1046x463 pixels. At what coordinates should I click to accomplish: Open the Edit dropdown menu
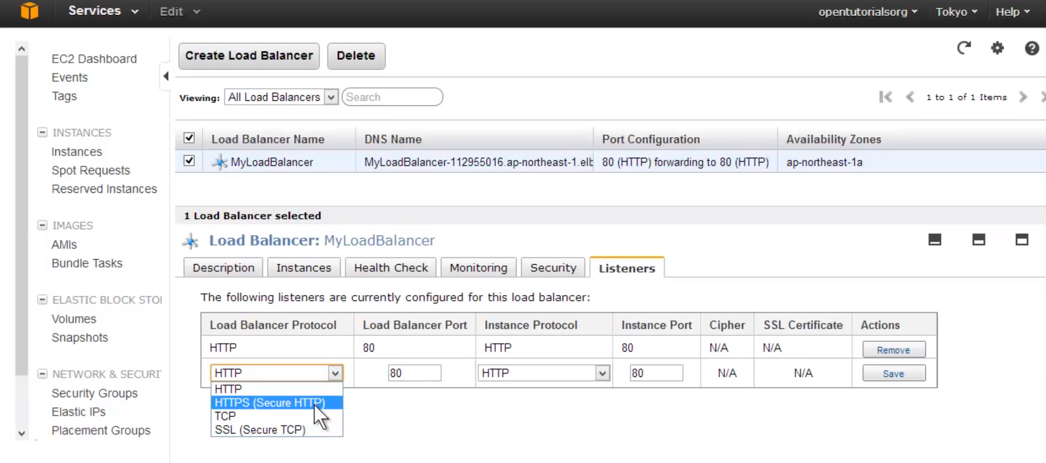click(180, 12)
